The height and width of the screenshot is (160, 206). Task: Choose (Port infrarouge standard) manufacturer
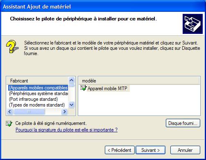33,99
